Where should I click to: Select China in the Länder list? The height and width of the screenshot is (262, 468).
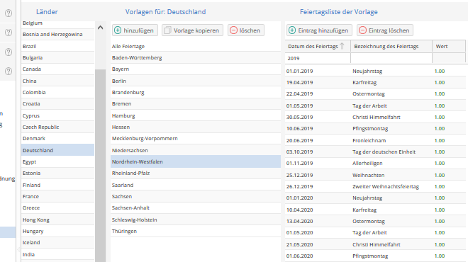tap(58, 81)
